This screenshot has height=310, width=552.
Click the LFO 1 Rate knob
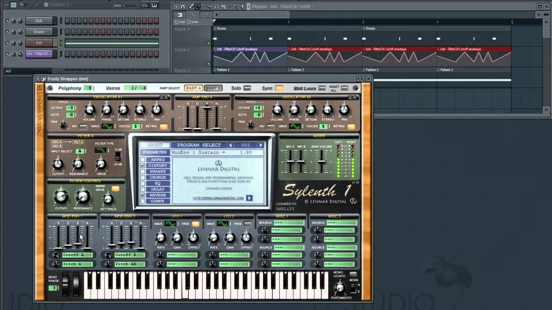(160, 238)
